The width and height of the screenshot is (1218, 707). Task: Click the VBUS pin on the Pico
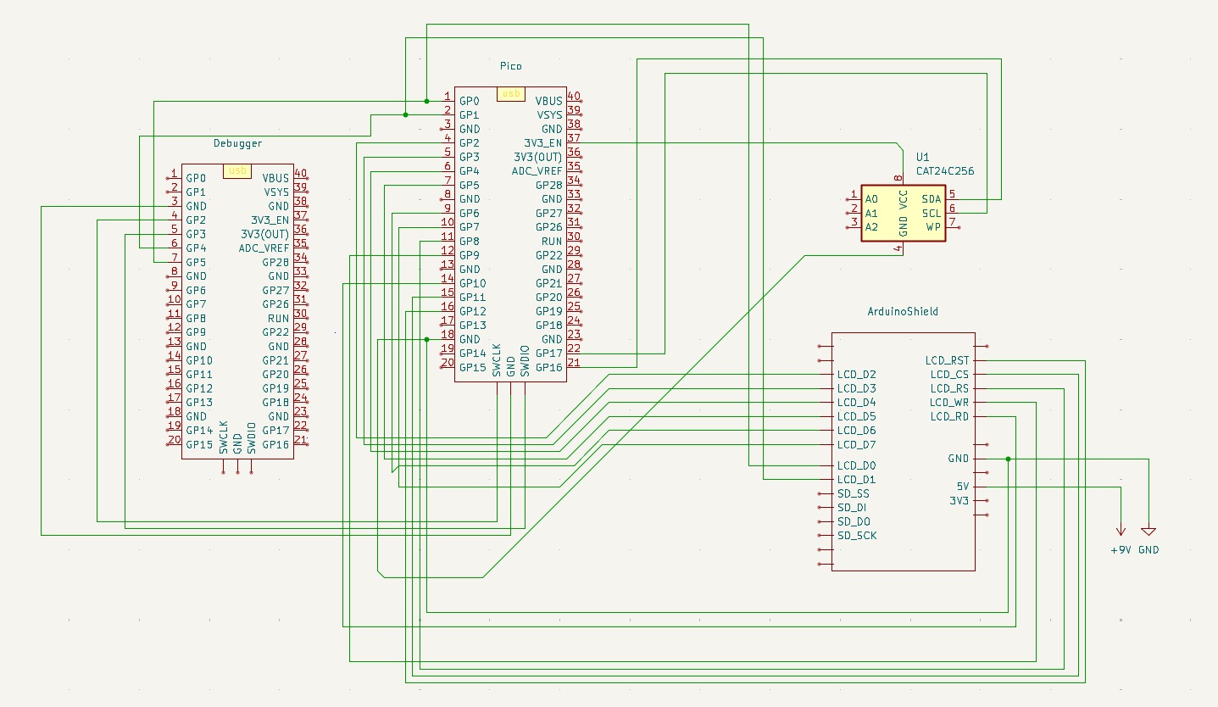548,101
